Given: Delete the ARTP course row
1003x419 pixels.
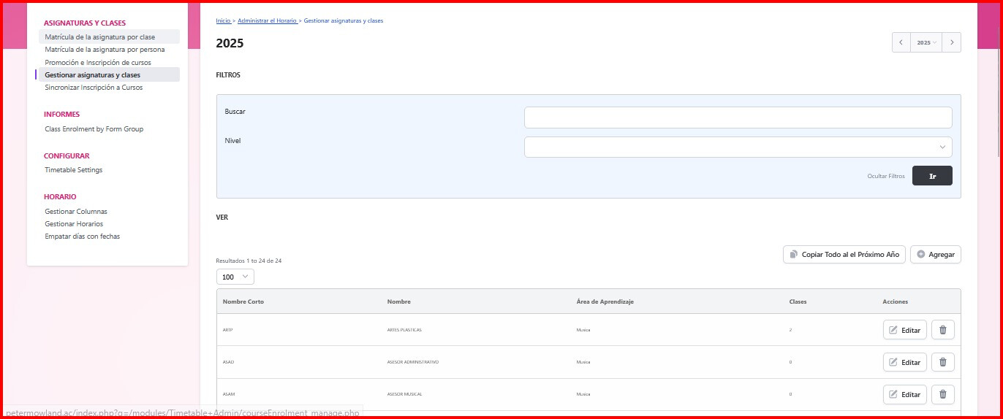Looking at the screenshot, I should pos(942,330).
